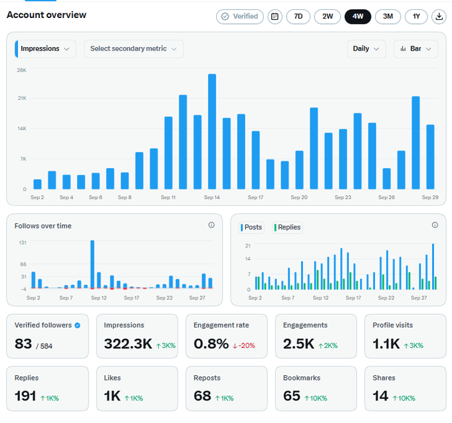Open the Daily interval dropdown
Viewport: 452px width, 423px height.
click(x=366, y=48)
